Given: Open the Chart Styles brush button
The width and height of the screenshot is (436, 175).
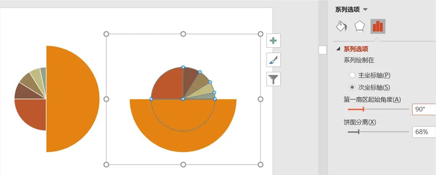Looking at the screenshot, I should (x=273, y=60).
